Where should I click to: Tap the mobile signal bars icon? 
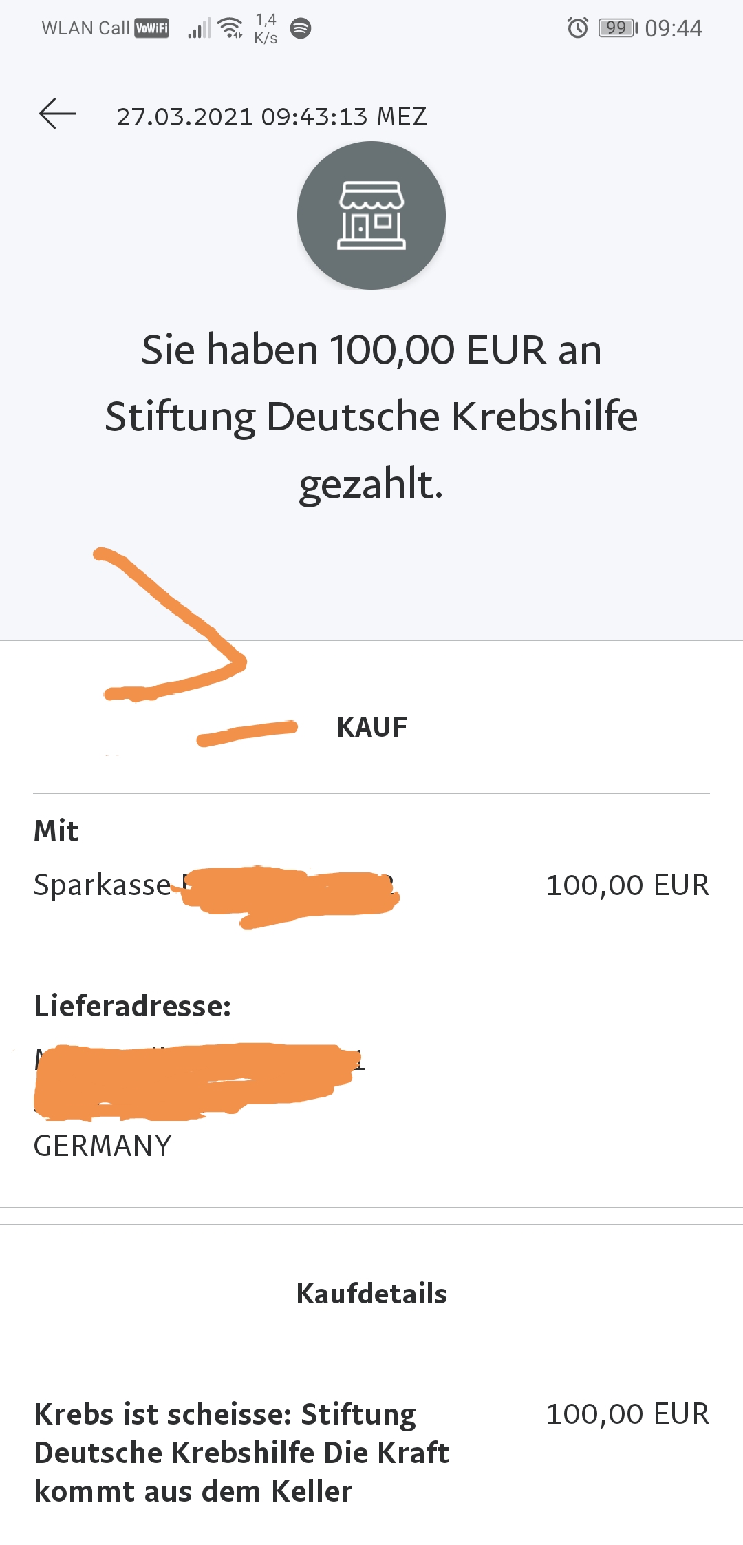(x=199, y=29)
